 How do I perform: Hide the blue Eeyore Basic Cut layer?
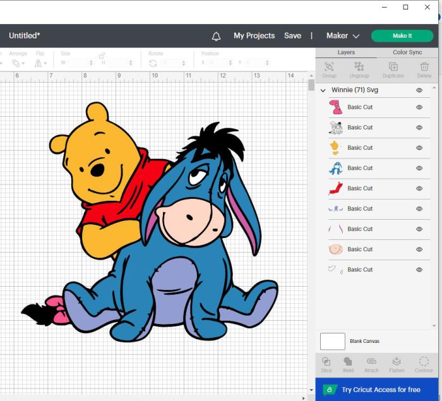click(x=419, y=168)
